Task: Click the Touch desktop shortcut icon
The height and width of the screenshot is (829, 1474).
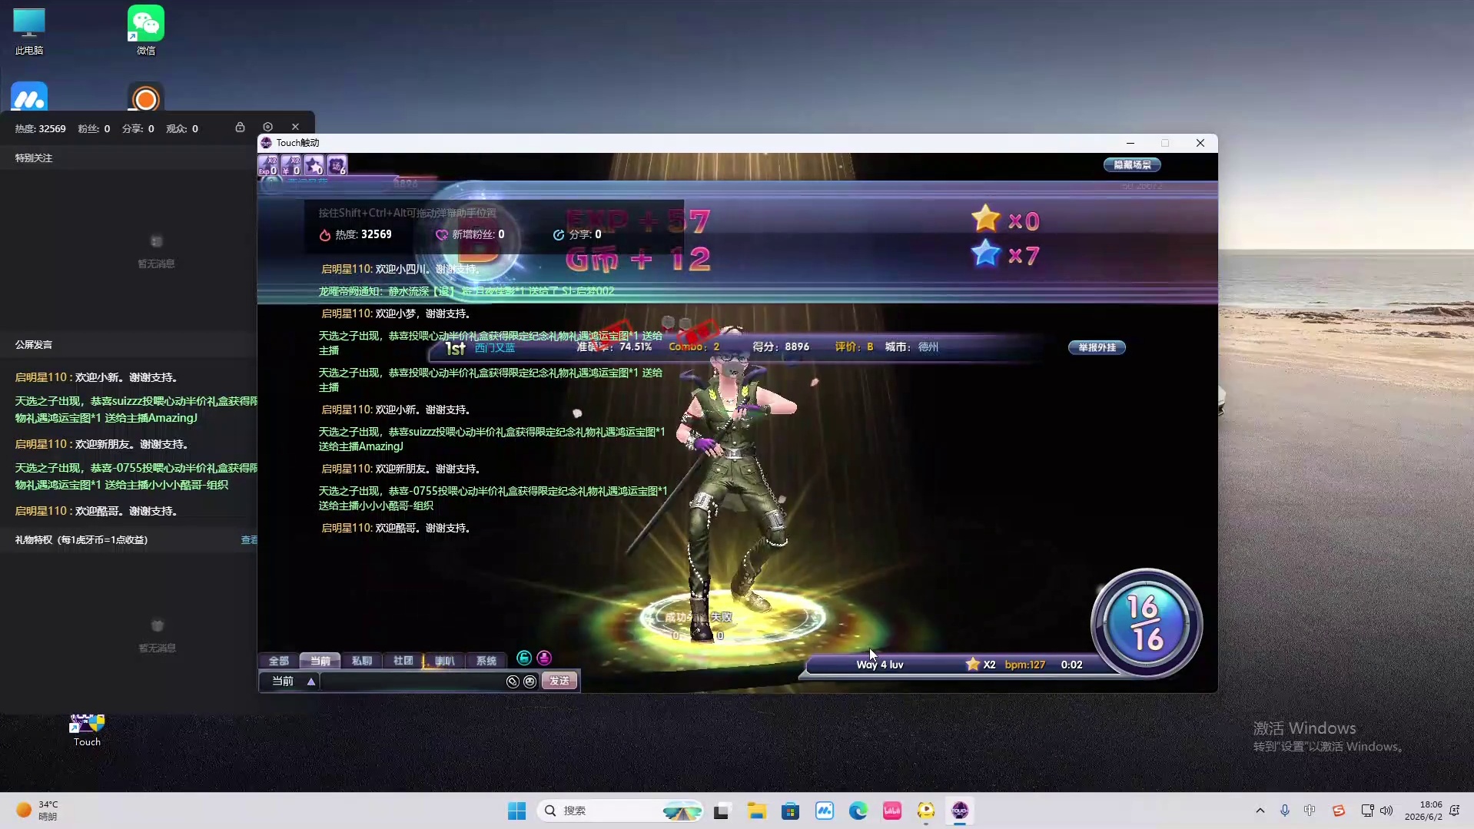Action: 87,730
